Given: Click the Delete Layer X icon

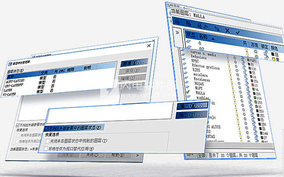Looking at the screenshot, I should 227,30.
